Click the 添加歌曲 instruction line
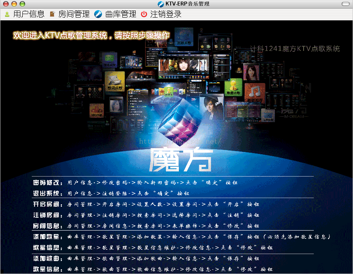 point(146,258)
